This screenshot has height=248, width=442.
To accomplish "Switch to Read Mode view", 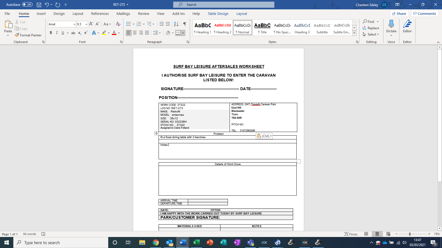I will (x=366, y=234).
